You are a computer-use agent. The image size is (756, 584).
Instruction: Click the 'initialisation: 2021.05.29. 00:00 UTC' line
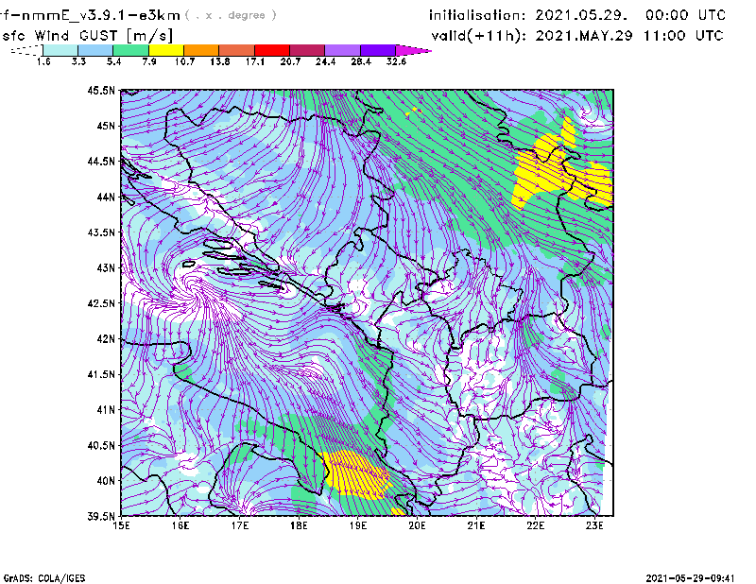coord(577,15)
